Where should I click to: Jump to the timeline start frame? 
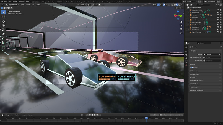tap(87, 115)
